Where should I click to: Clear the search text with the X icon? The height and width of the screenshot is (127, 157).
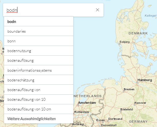(x=97, y=10)
